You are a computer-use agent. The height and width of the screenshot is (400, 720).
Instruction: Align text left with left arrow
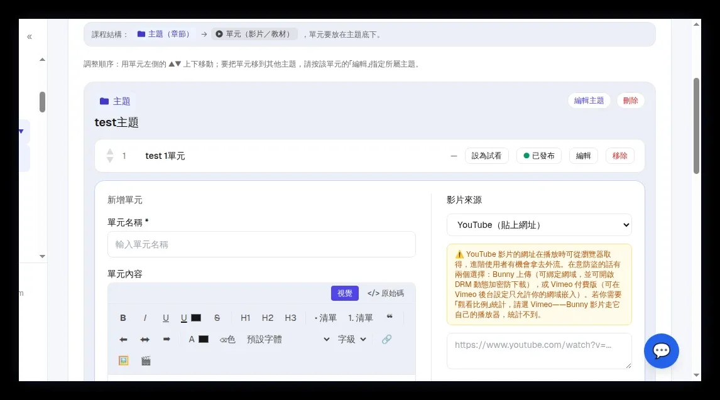123,340
